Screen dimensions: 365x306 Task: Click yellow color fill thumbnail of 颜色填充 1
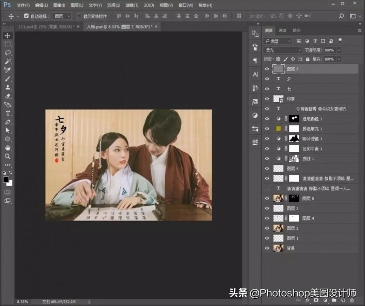(x=278, y=129)
